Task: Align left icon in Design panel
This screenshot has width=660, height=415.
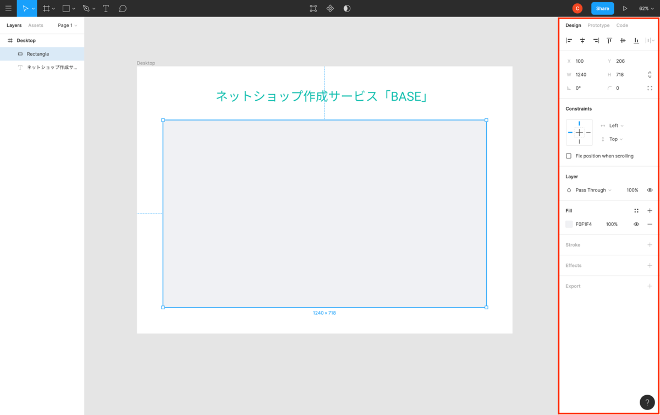Action: point(569,40)
